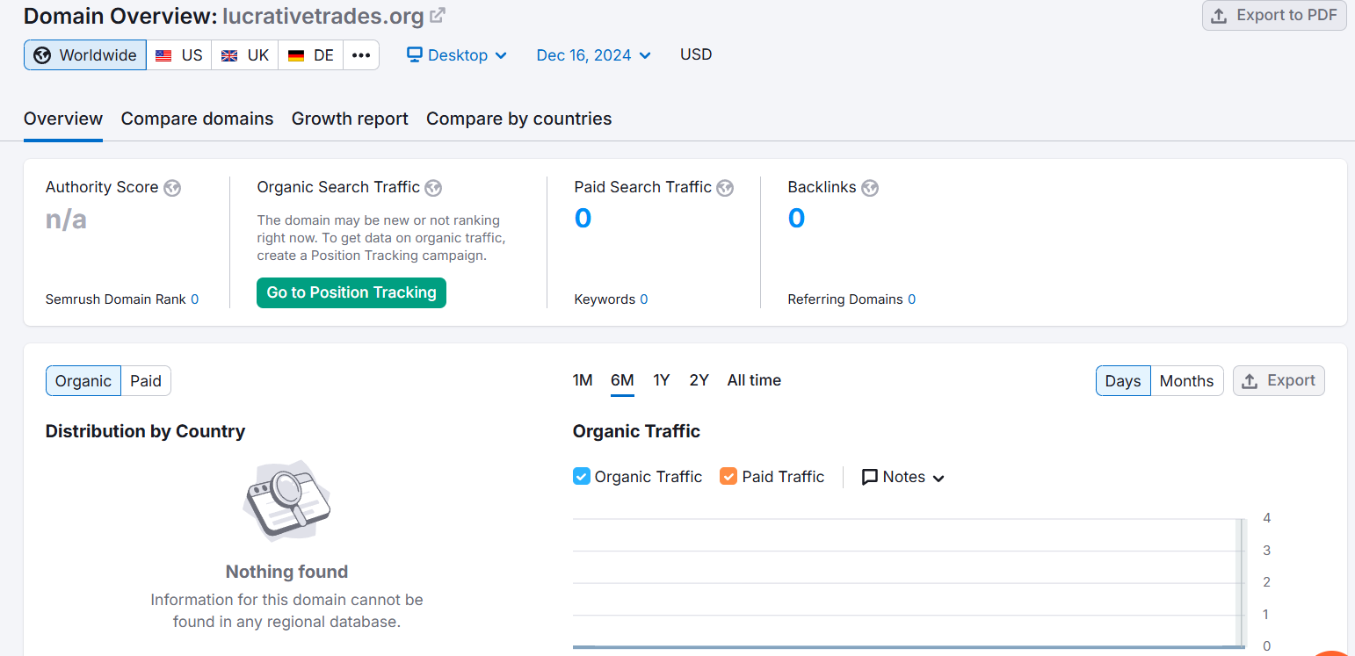The width and height of the screenshot is (1355, 656).
Task: Click Export to PDF button
Action: point(1274,16)
